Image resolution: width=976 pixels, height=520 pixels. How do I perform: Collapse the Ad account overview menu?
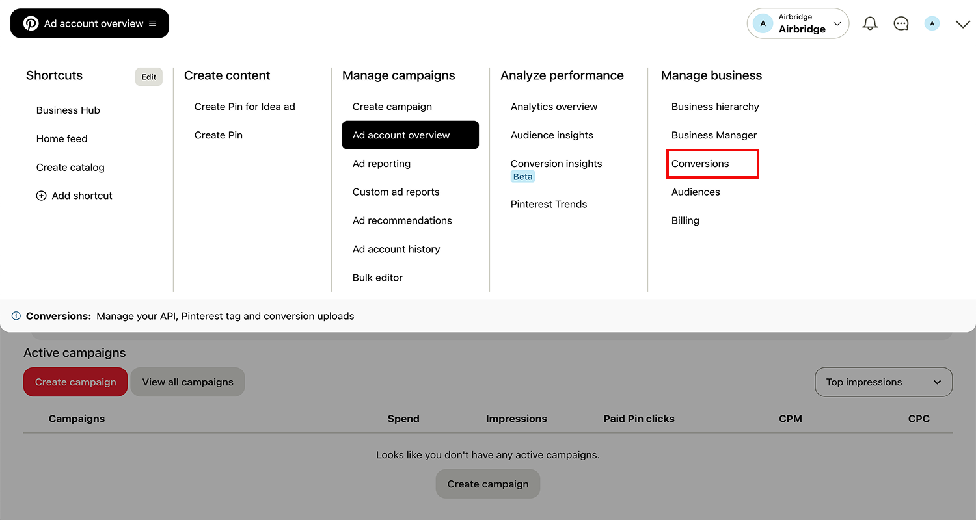[x=90, y=23]
